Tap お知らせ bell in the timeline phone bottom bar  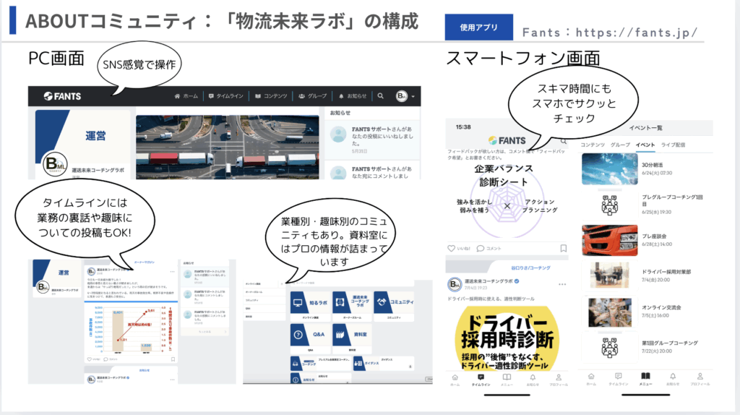[x=533, y=380]
